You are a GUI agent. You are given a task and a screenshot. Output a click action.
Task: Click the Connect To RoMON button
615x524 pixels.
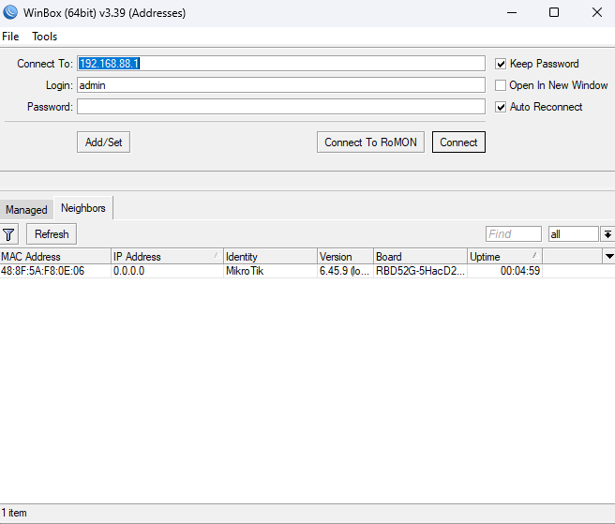(370, 142)
